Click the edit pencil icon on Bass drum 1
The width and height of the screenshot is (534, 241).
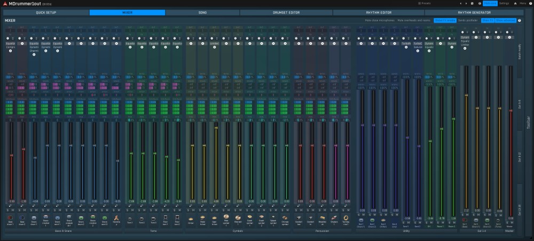coord(11,205)
